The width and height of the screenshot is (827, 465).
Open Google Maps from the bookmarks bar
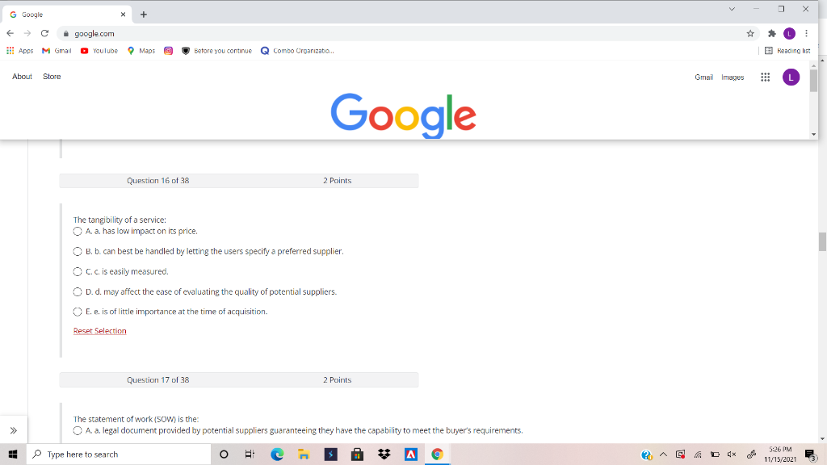[144, 50]
